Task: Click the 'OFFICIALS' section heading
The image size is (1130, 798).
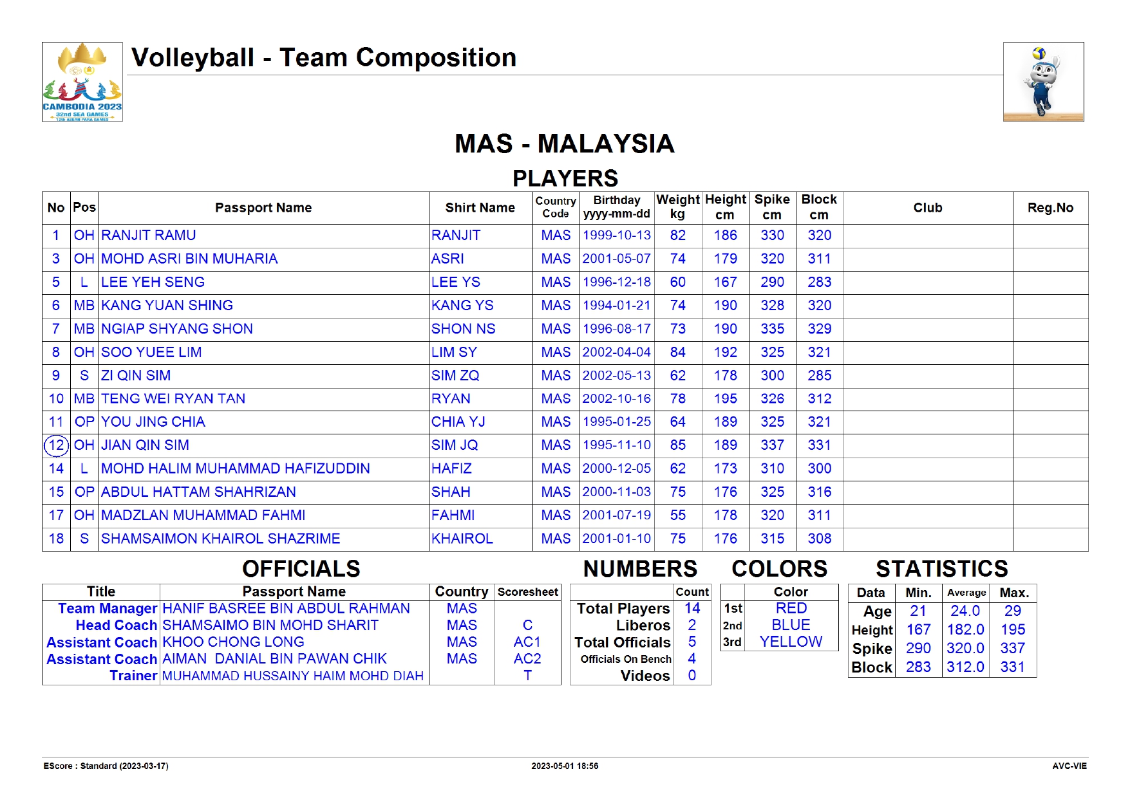Action: (301, 569)
